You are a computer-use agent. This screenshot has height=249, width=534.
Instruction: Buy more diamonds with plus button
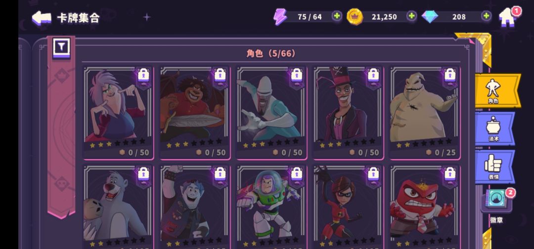pos(487,16)
